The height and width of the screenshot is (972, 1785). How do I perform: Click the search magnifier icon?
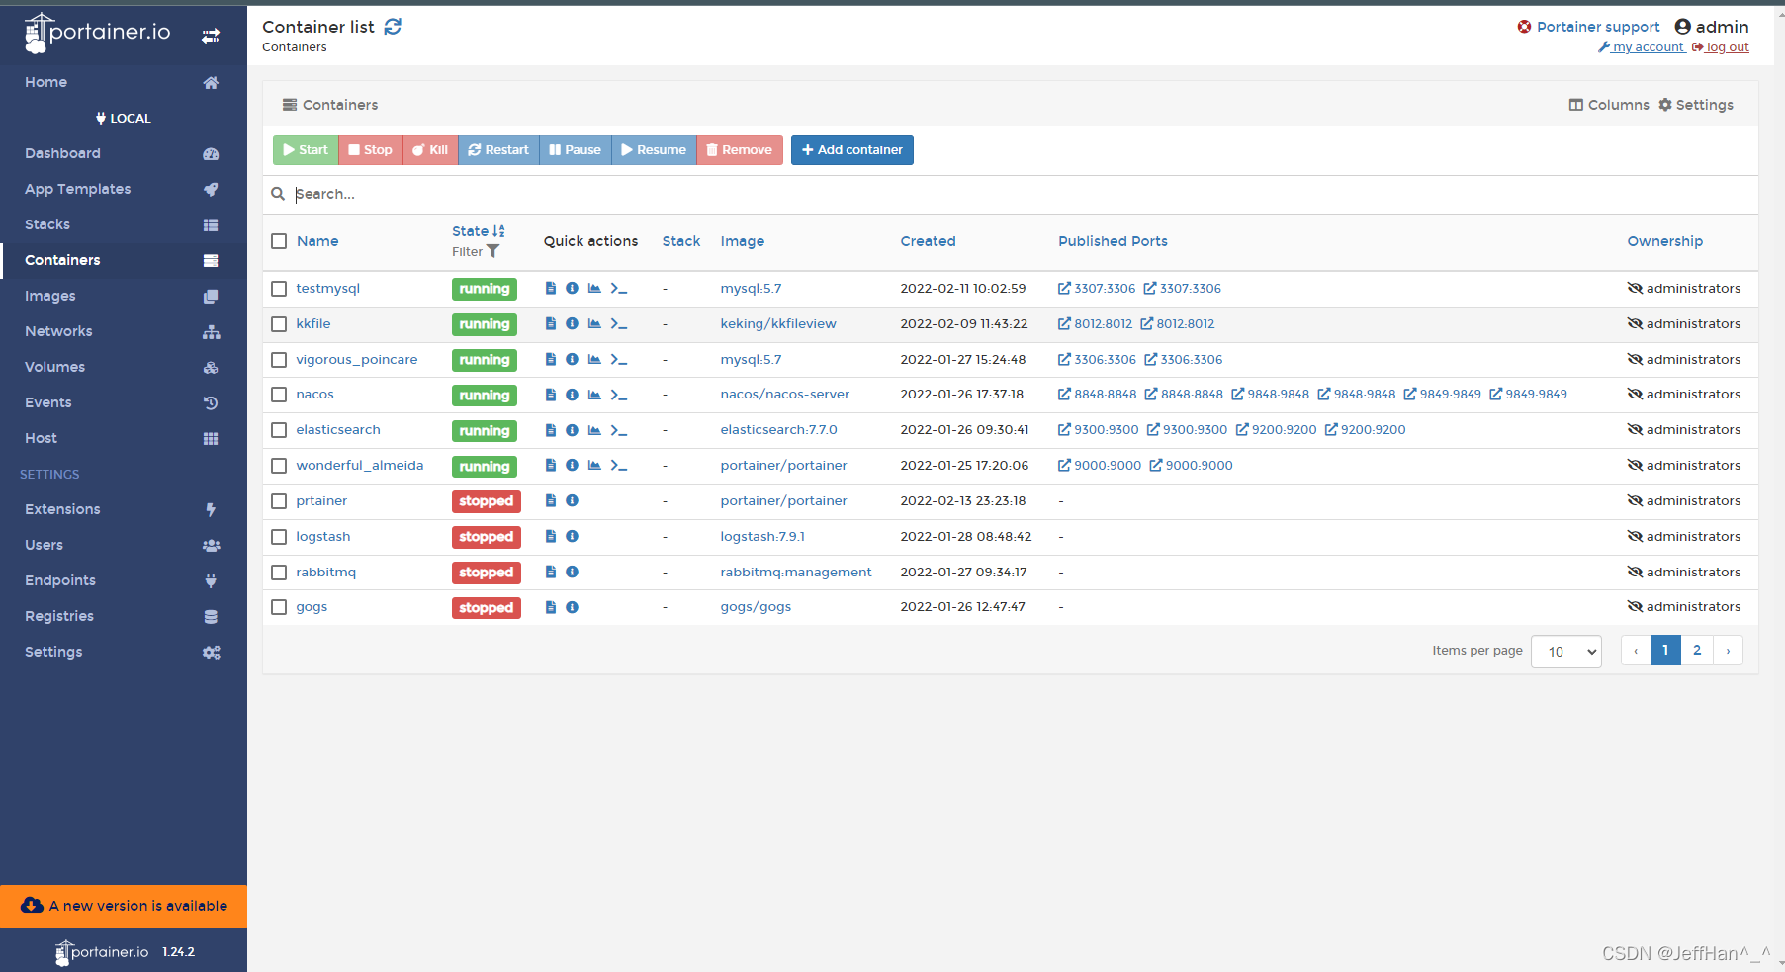pos(278,194)
